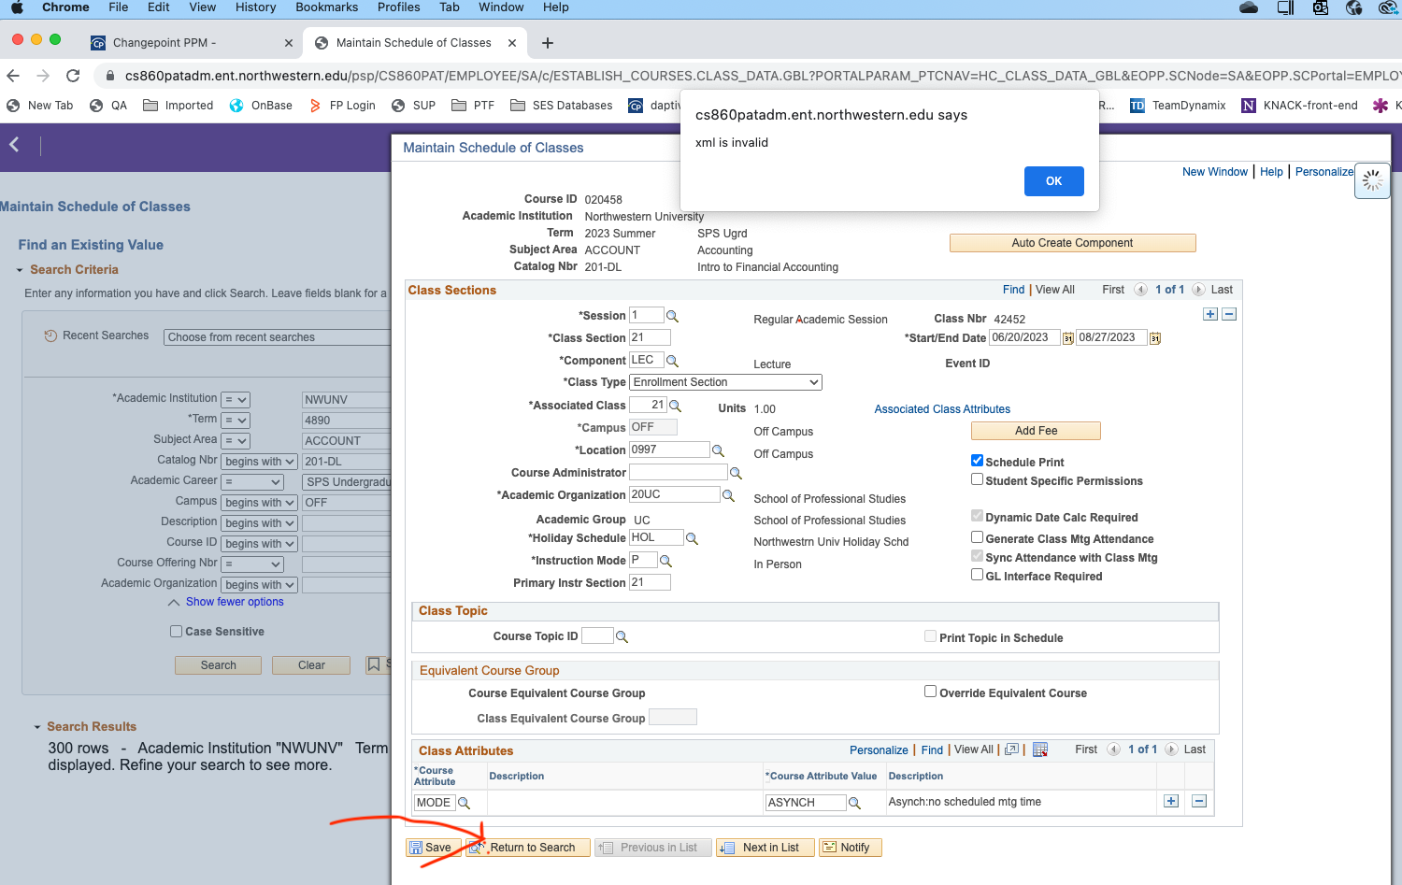Open Academic Career operator dropdown
The height and width of the screenshot is (885, 1402).
252,482
